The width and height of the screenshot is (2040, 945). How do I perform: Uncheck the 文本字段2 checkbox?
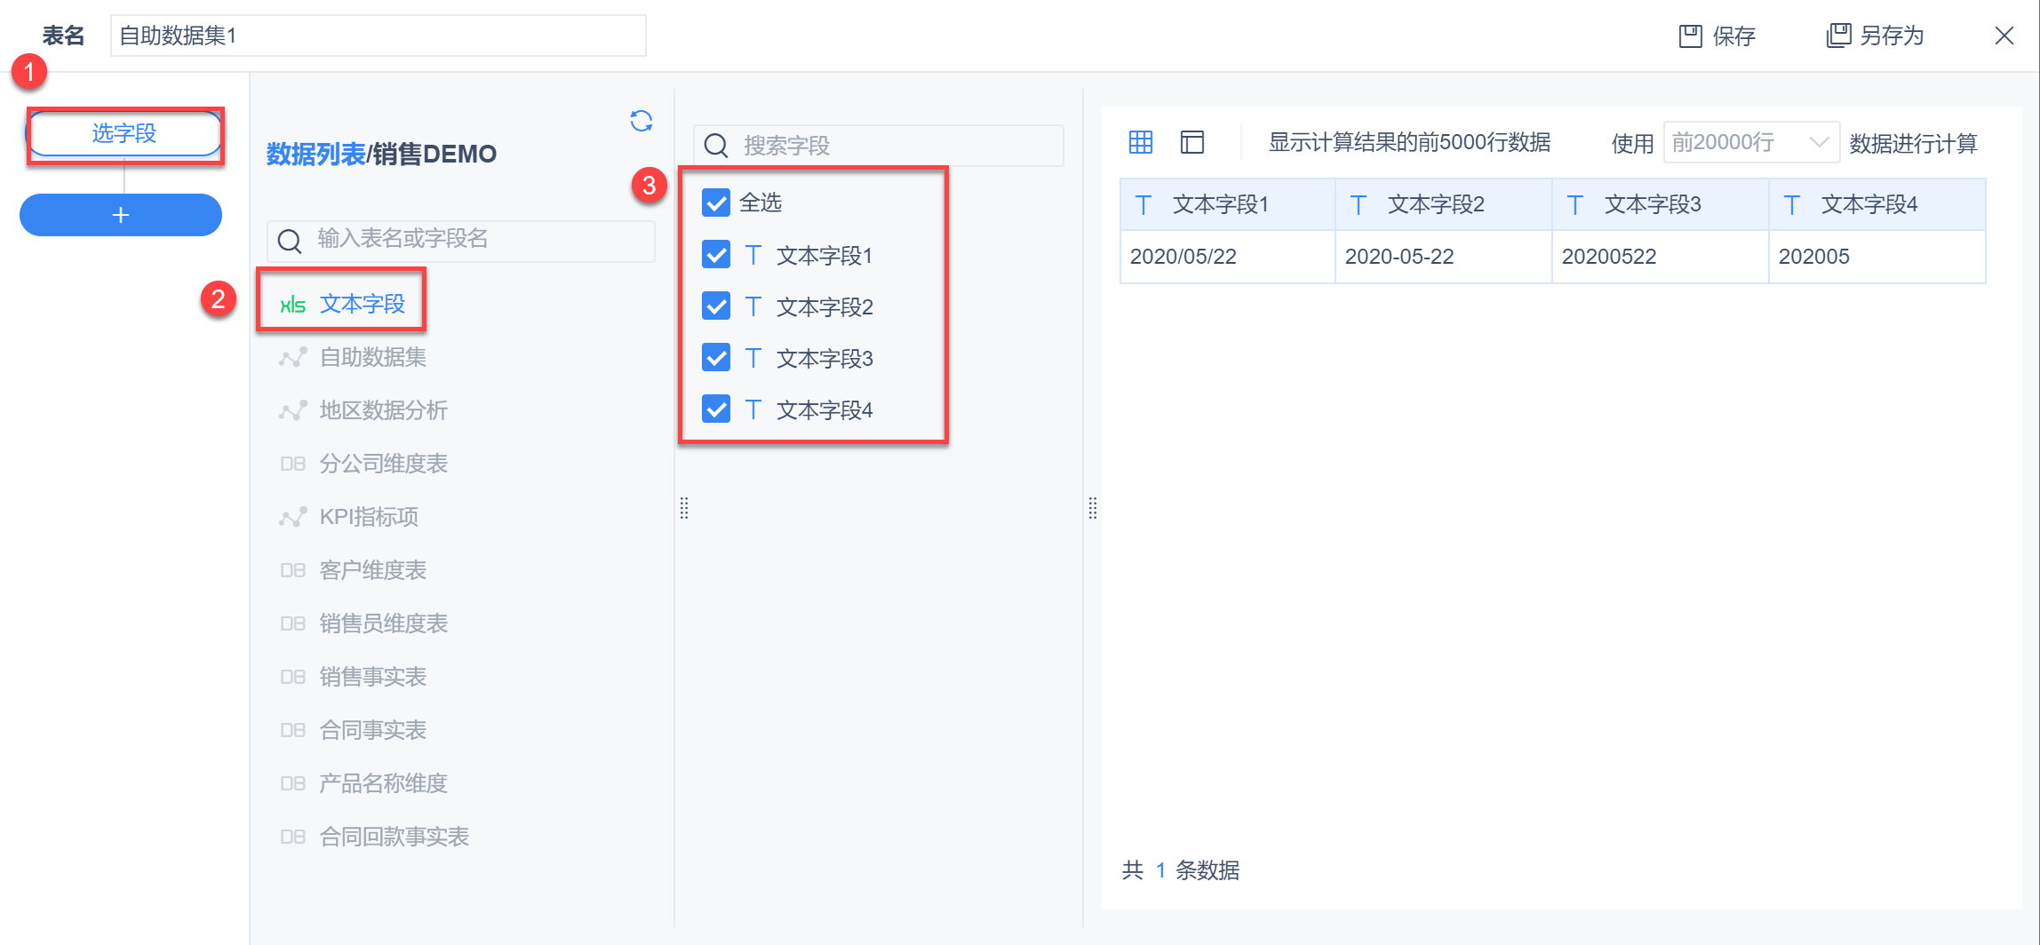716,306
